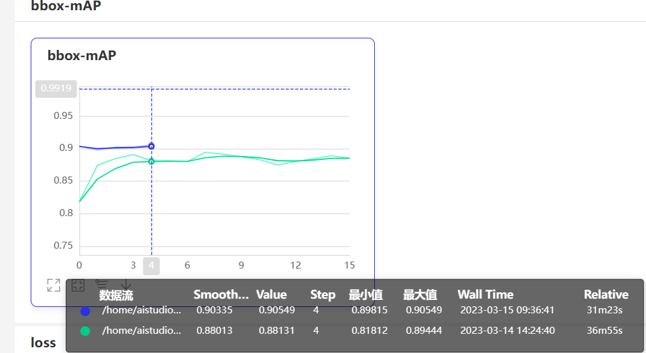Click the minimum value 0.89815
646x353 pixels.
[370, 310]
